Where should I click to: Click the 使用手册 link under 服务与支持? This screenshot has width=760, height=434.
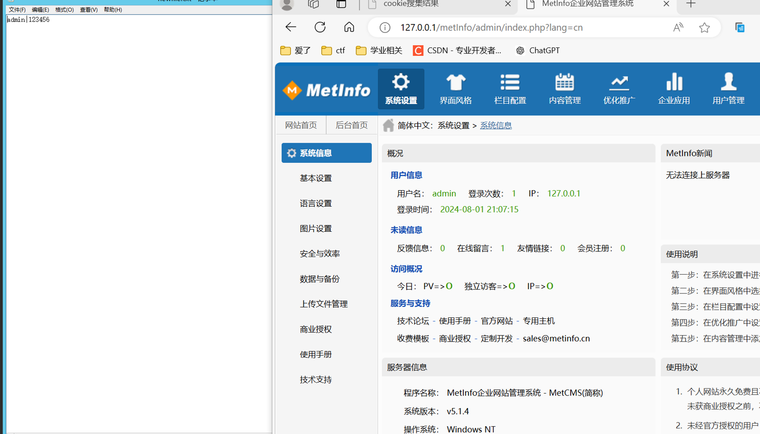pos(455,321)
